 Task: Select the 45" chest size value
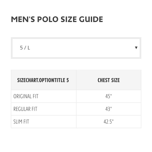109,96
